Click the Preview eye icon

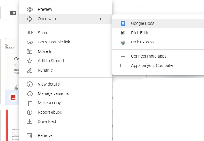pyautogui.click(x=30, y=10)
